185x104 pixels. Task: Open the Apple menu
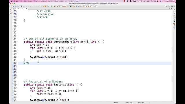pyautogui.click(x=12, y=1)
